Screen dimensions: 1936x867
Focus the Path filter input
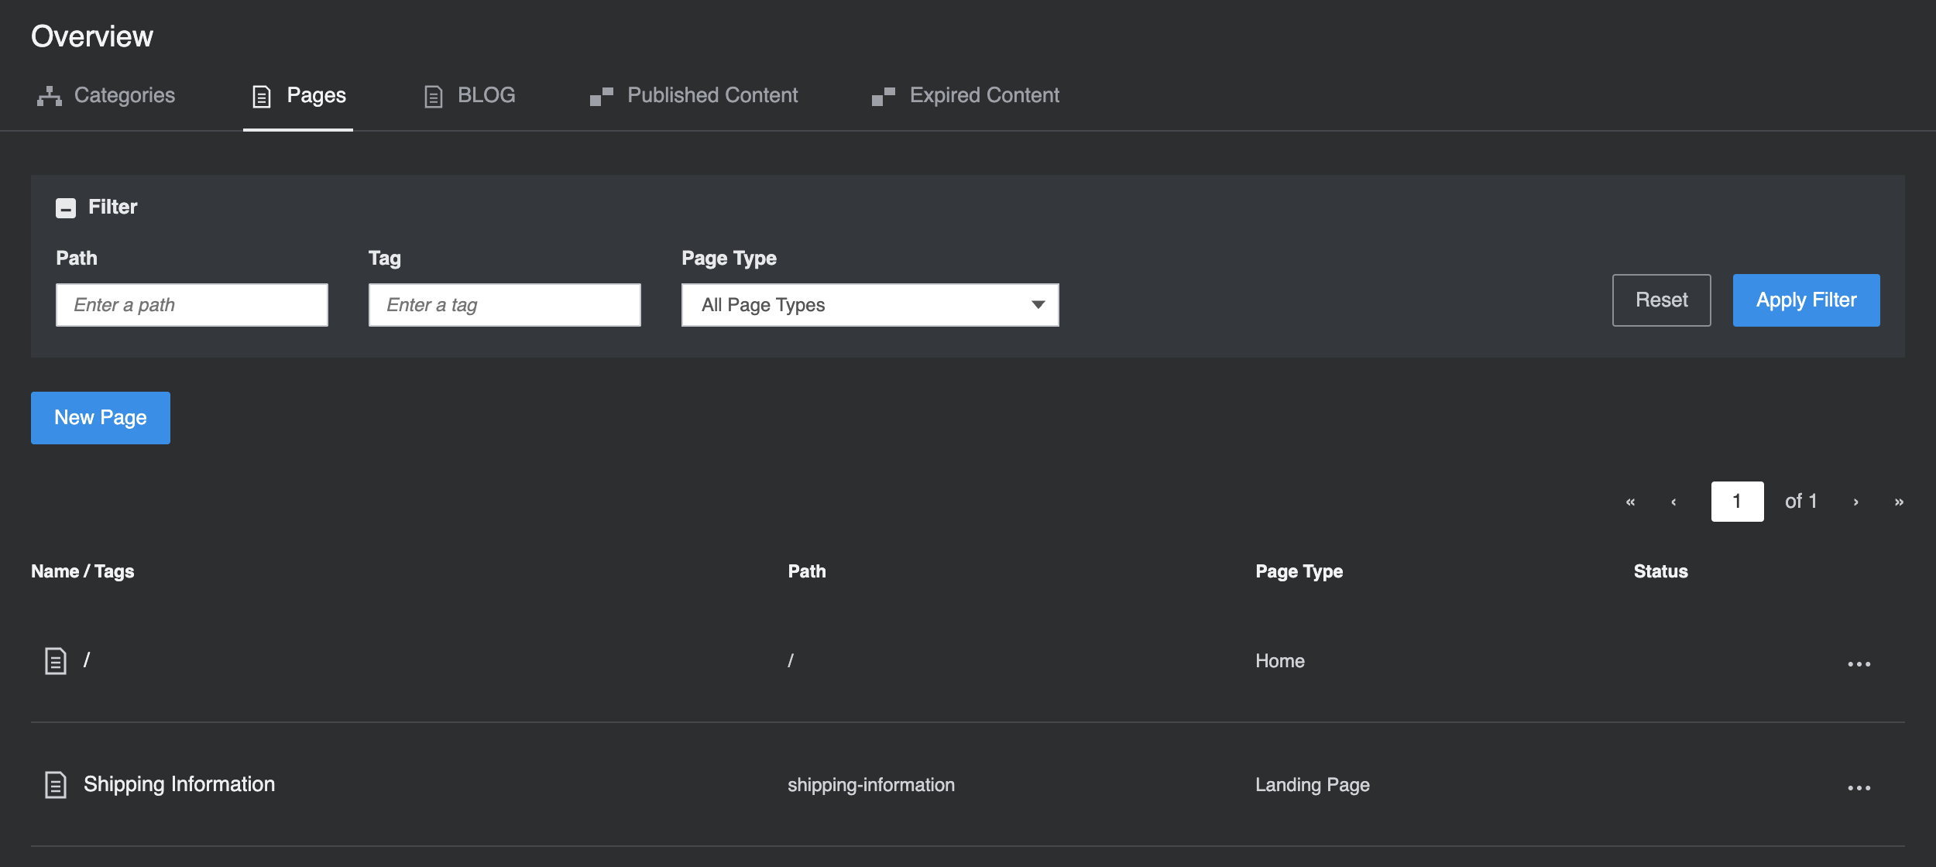192,305
